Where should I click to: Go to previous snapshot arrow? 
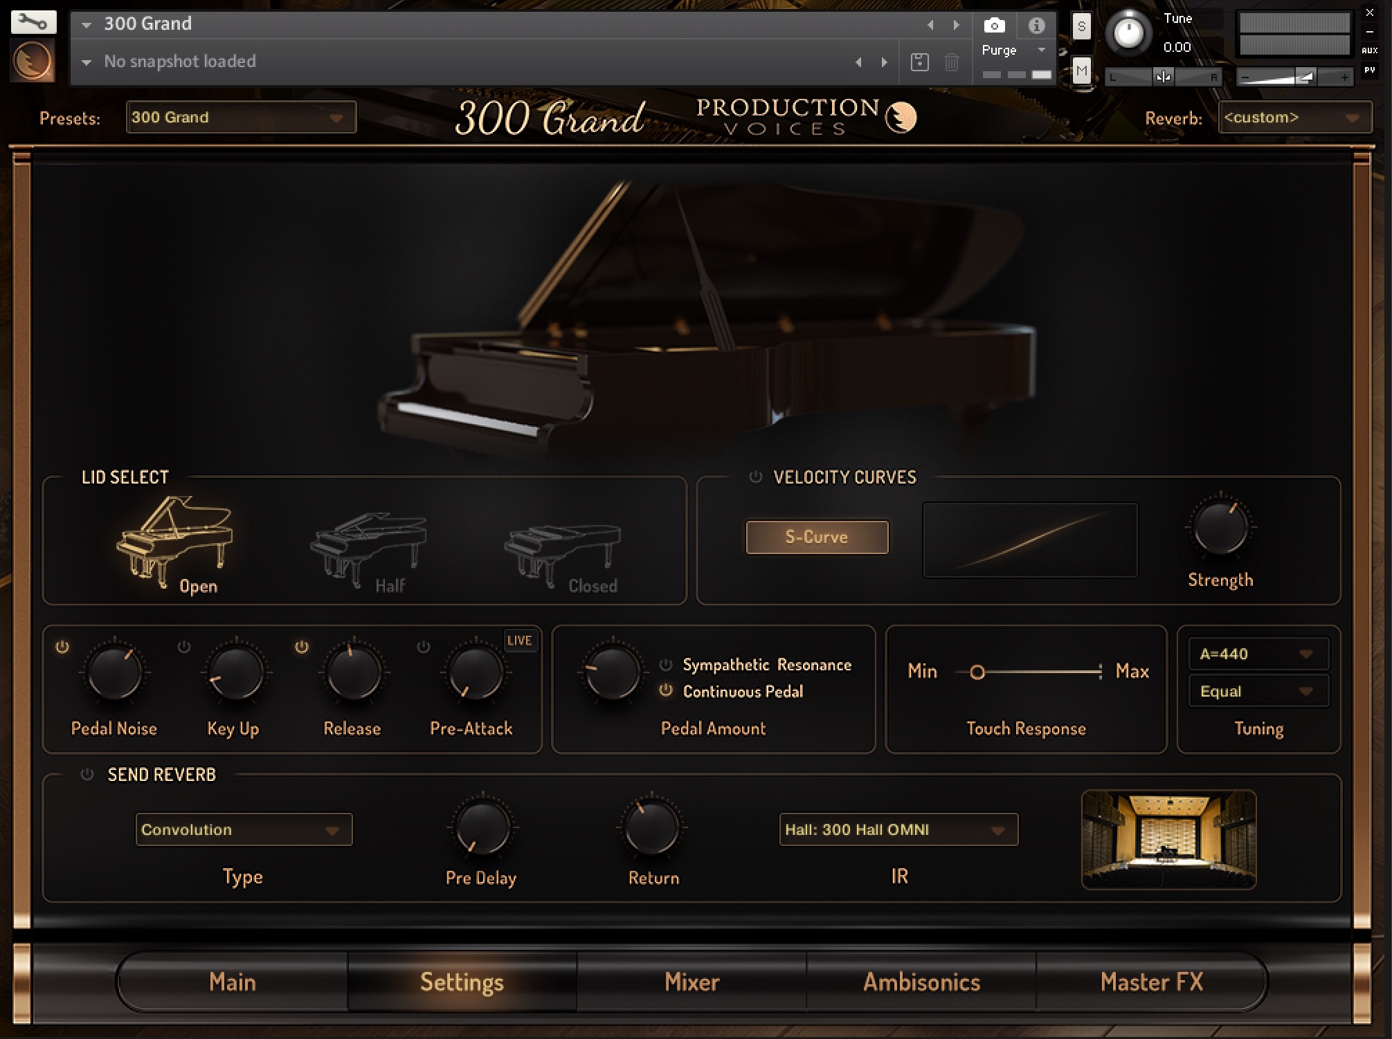click(x=858, y=62)
